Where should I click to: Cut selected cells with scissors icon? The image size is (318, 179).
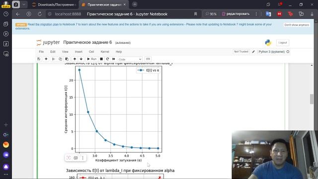(x=54, y=59)
